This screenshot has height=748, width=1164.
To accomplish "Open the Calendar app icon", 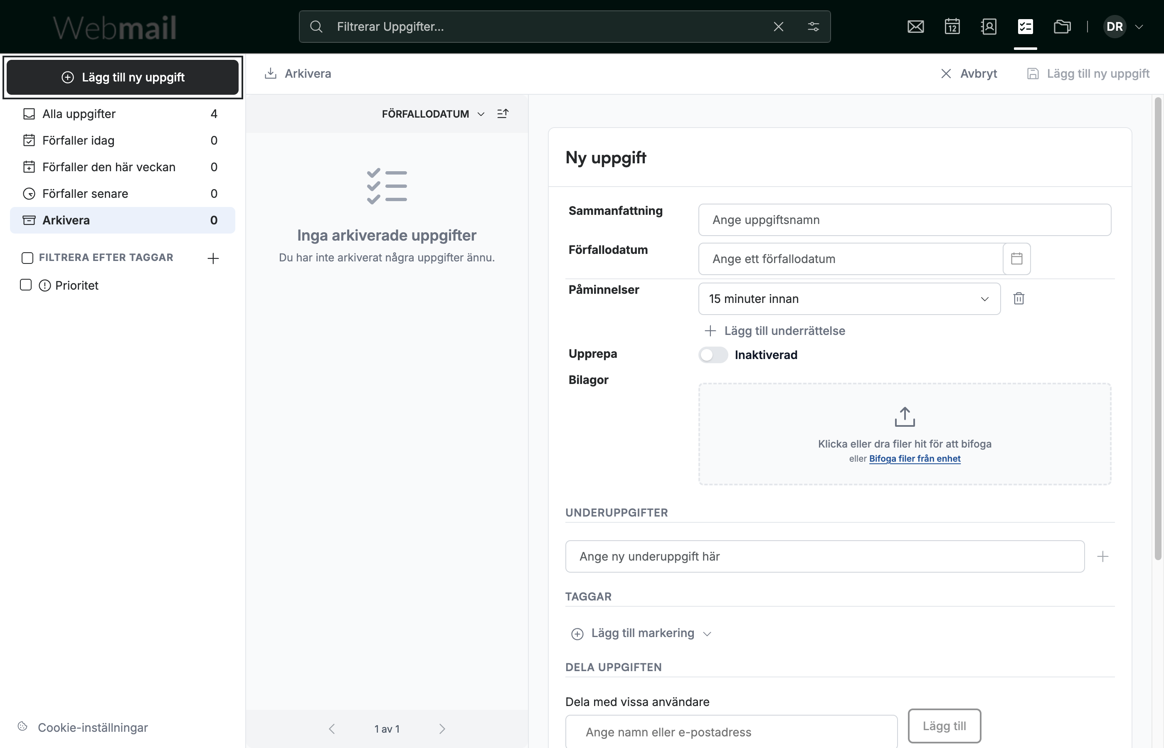I will tap(952, 27).
